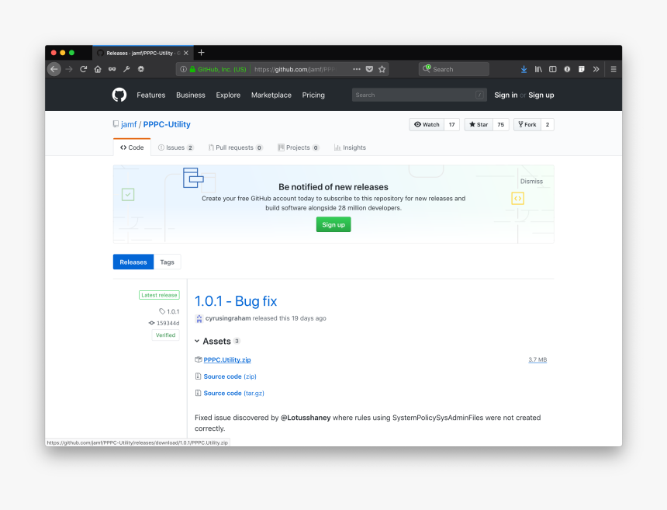Open Explore in GitHub header
The width and height of the screenshot is (667, 510).
click(228, 95)
